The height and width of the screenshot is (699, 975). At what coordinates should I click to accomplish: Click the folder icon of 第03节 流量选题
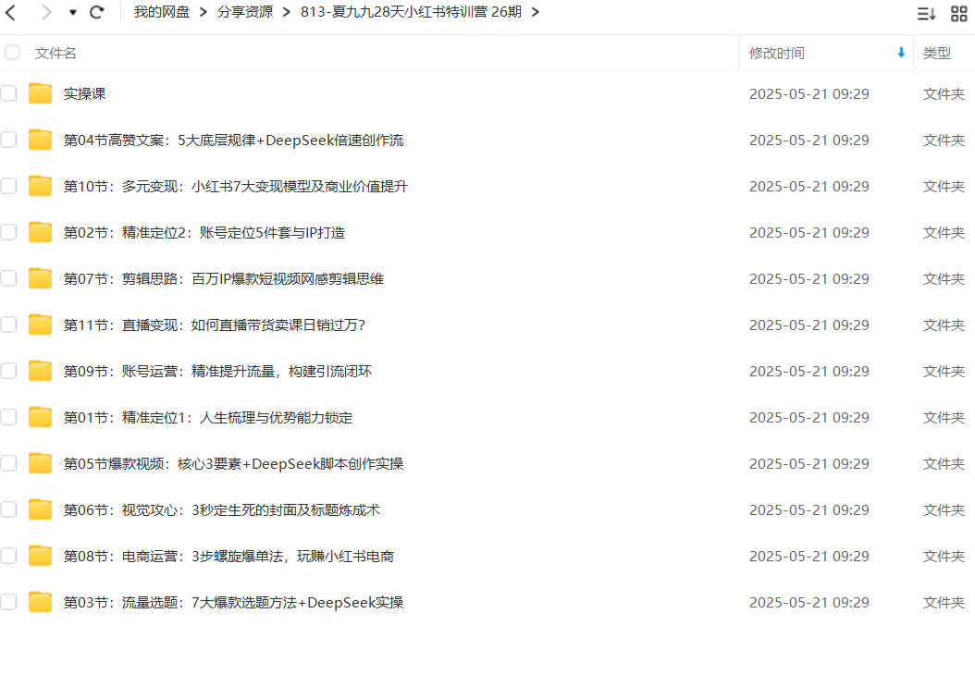(x=41, y=602)
